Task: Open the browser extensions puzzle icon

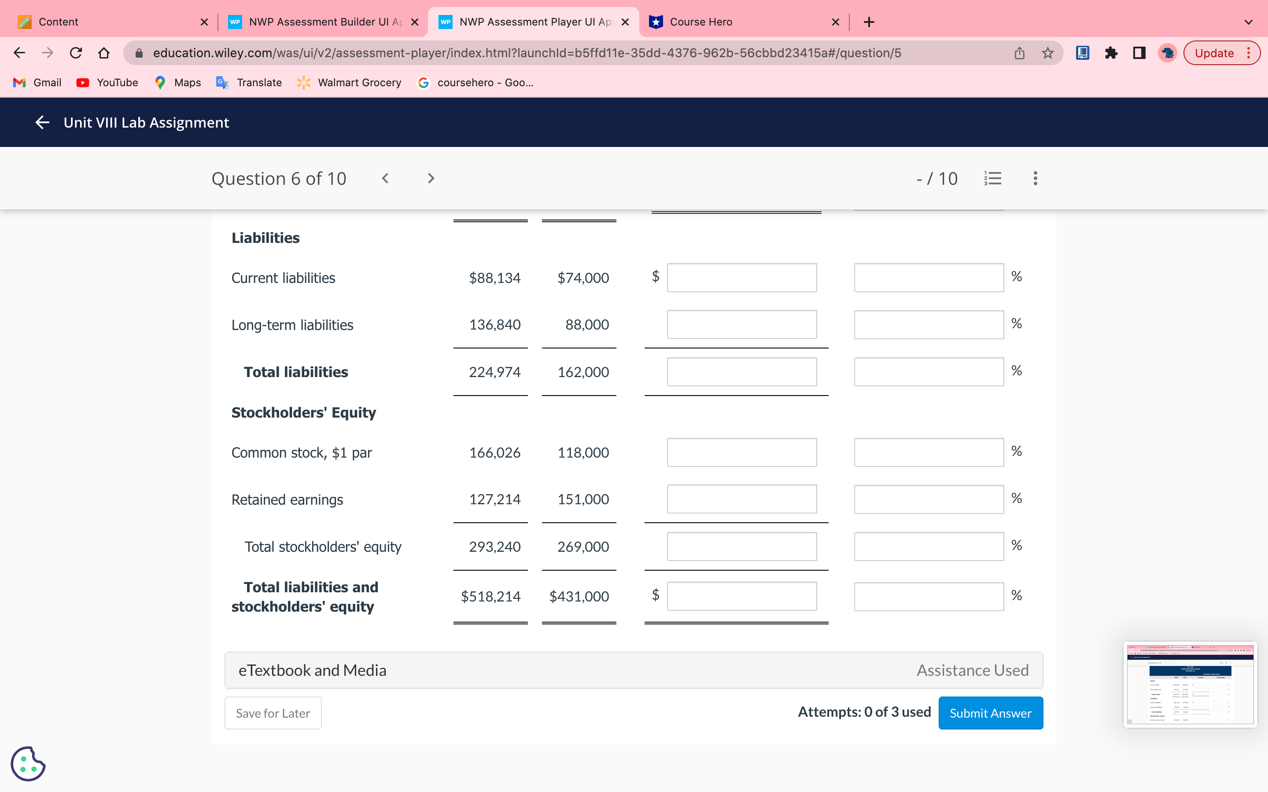Action: click(x=1111, y=52)
